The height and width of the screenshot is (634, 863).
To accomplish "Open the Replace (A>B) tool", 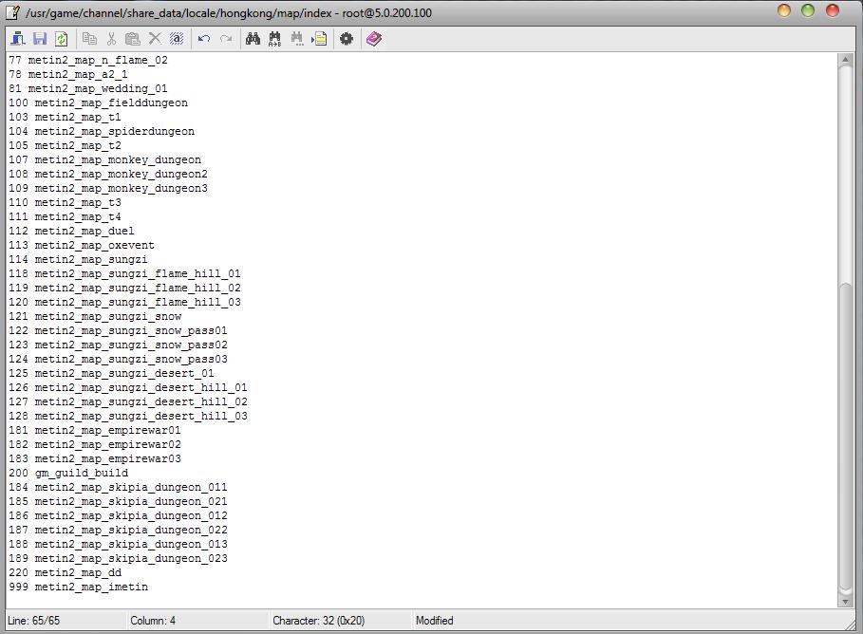I will point(274,39).
